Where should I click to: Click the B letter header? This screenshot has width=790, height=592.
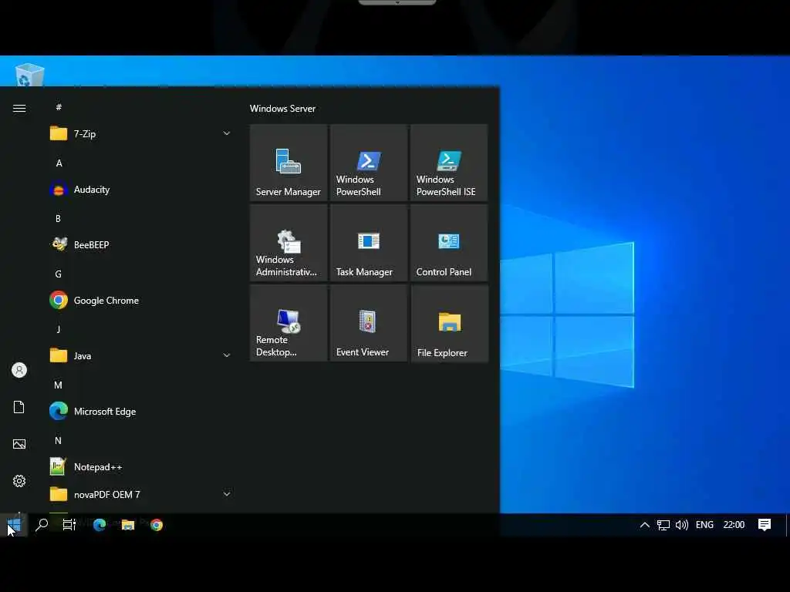(x=59, y=218)
